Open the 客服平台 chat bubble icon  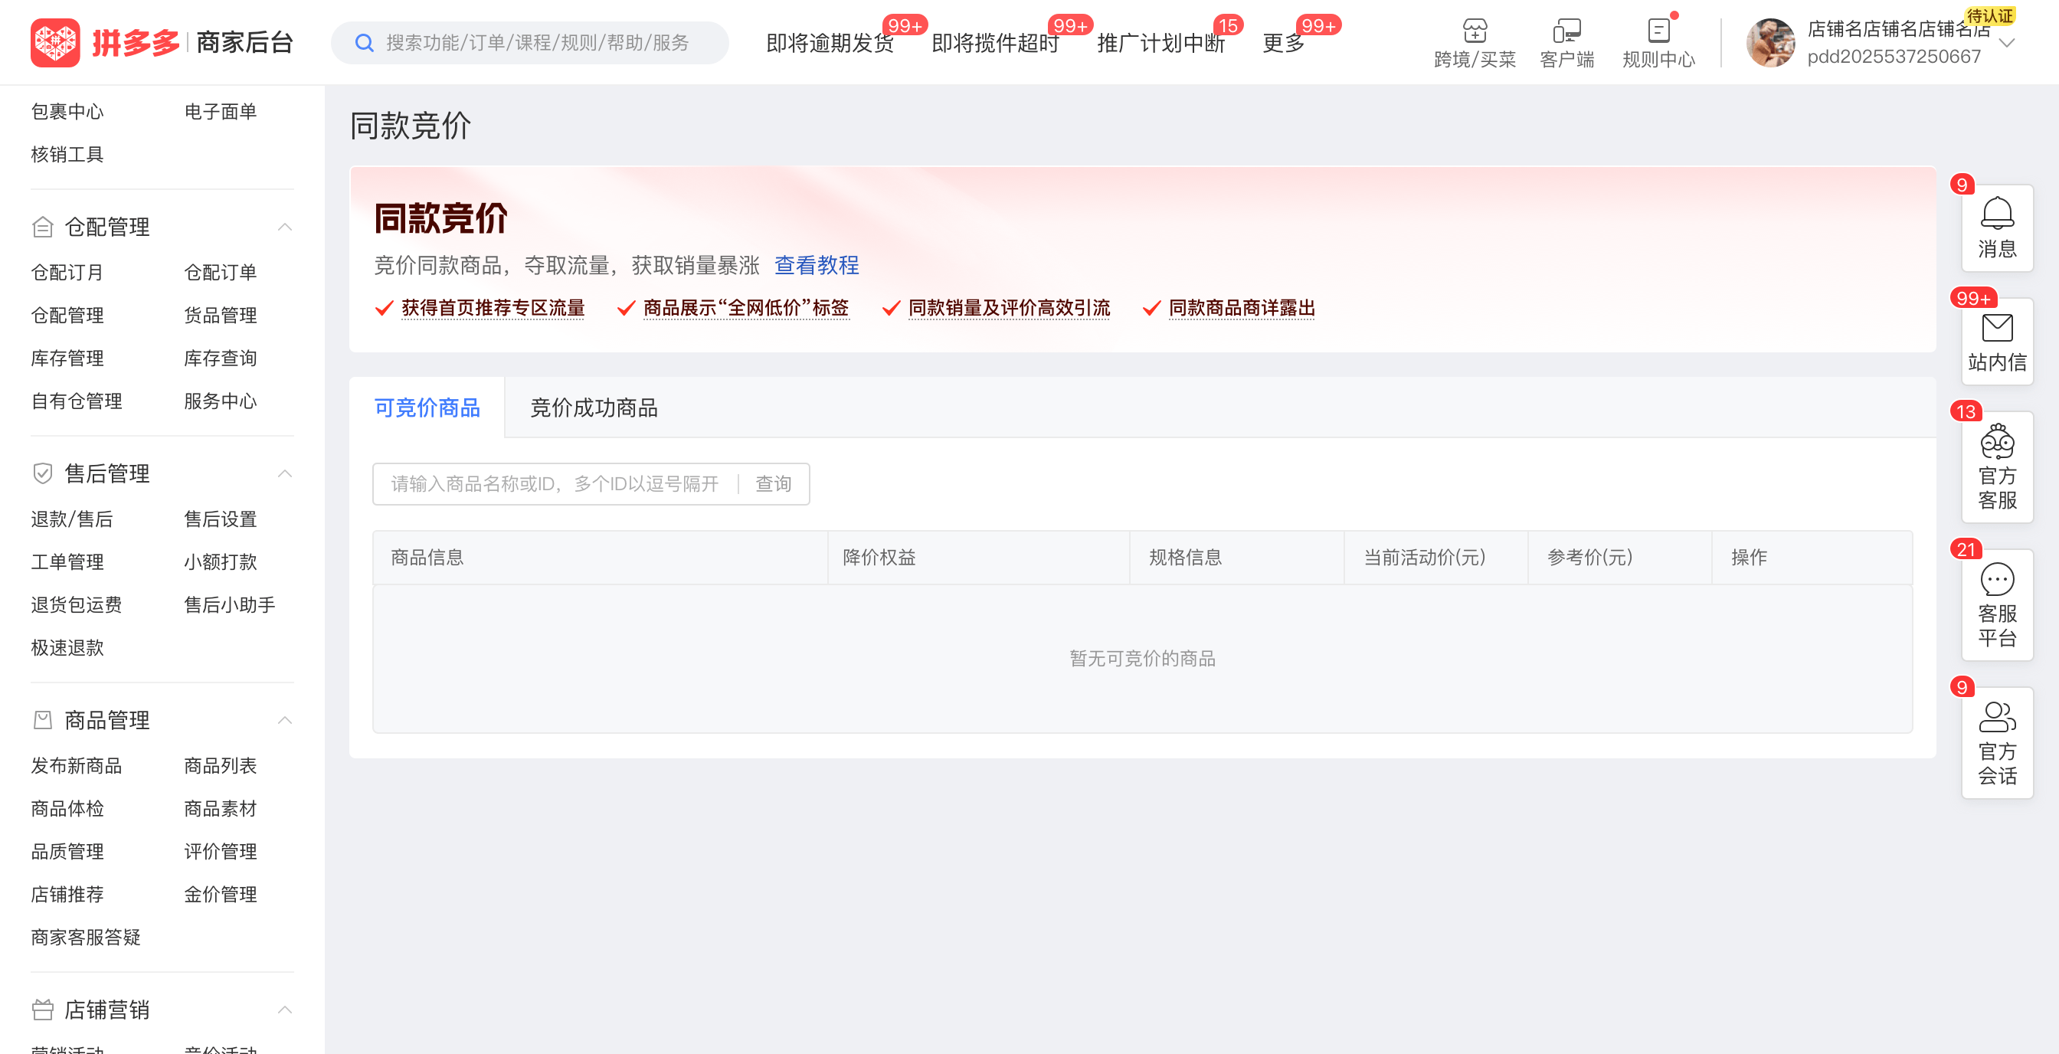click(x=1996, y=579)
